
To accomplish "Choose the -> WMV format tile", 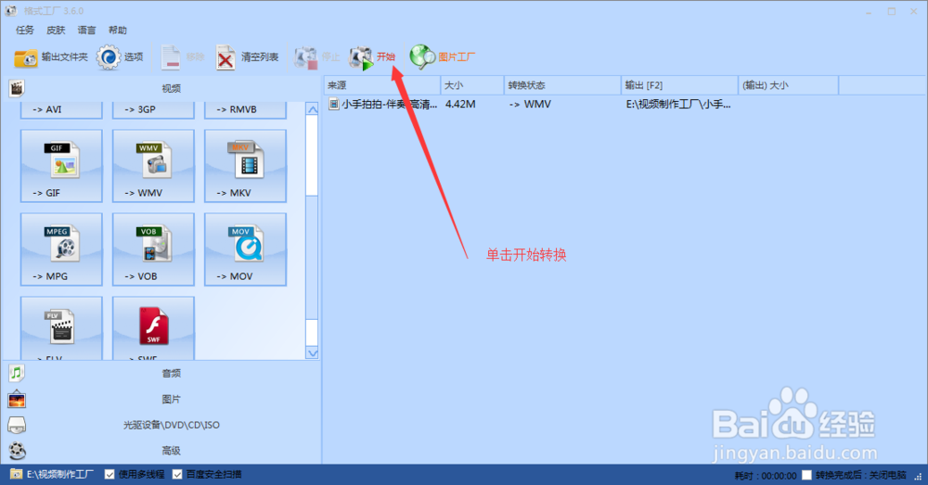I will 153,166.
